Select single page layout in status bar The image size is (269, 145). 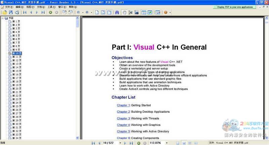[x=178, y=143]
